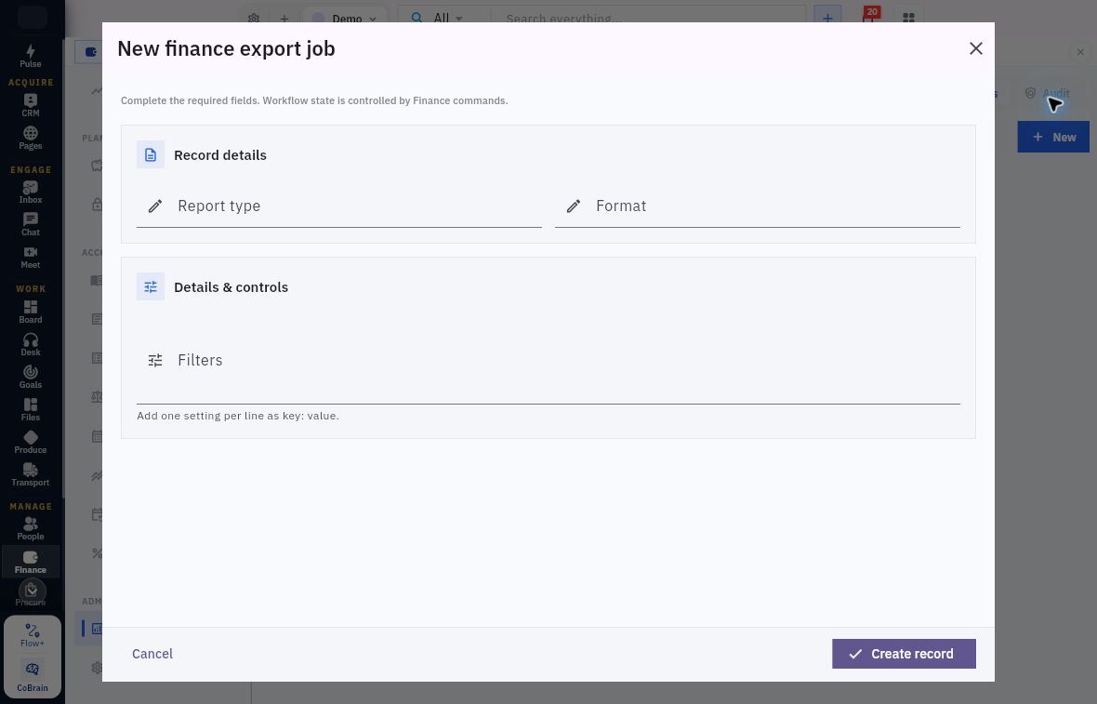Click the settings gear in top bar

coord(253,19)
